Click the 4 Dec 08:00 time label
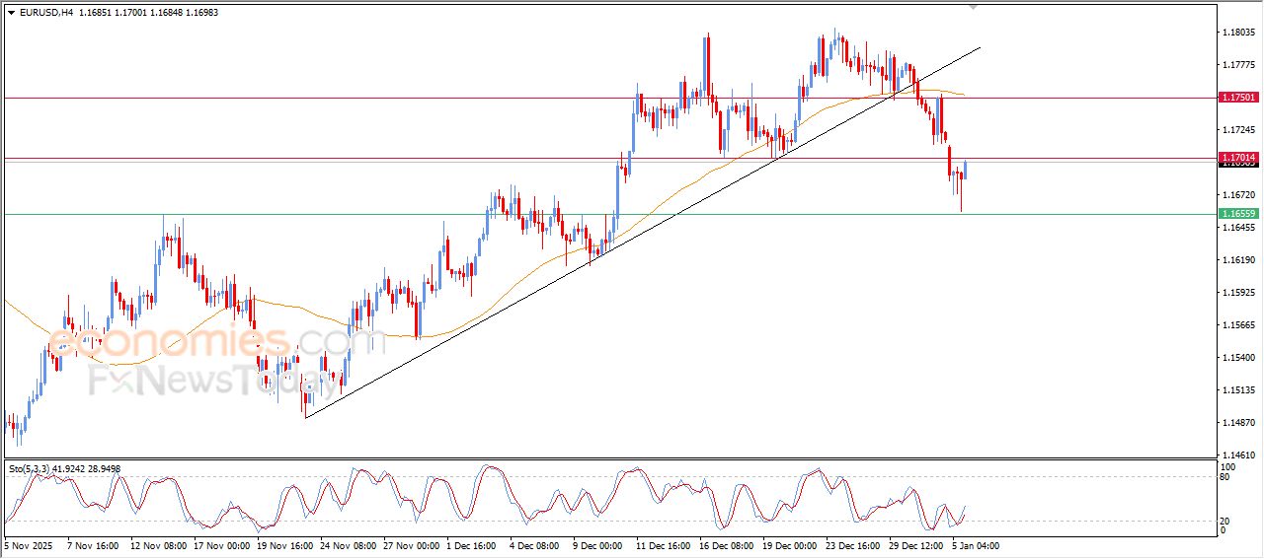This screenshot has height=559, width=1264. 535,544
